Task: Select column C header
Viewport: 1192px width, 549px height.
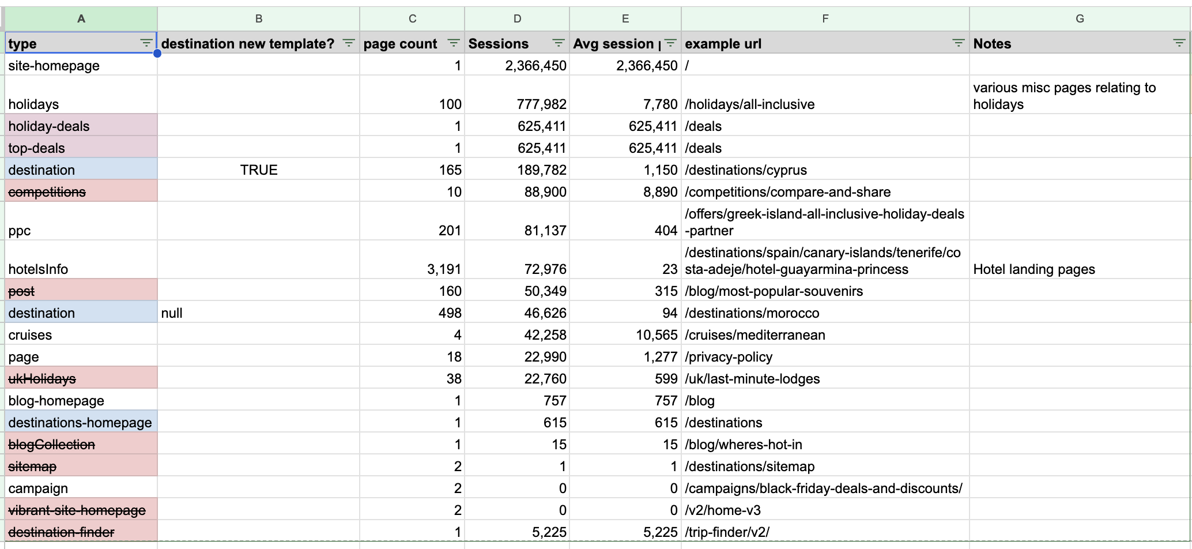Action: (412, 18)
